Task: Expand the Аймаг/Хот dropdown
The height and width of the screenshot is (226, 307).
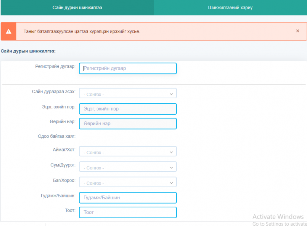Action: pos(128,152)
